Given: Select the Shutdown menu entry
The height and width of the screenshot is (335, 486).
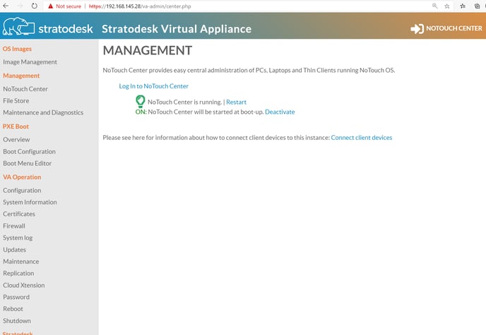Looking at the screenshot, I should click(17, 321).
